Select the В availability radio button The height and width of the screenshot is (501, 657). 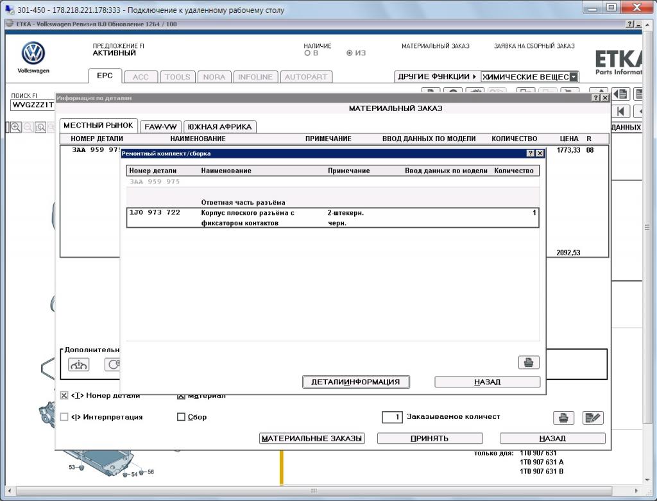point(307,53)
